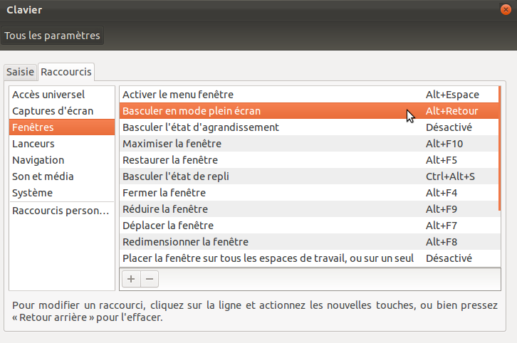Close the Clavier window
Viewport: 517px width, 343px height.
coord(506,9)
